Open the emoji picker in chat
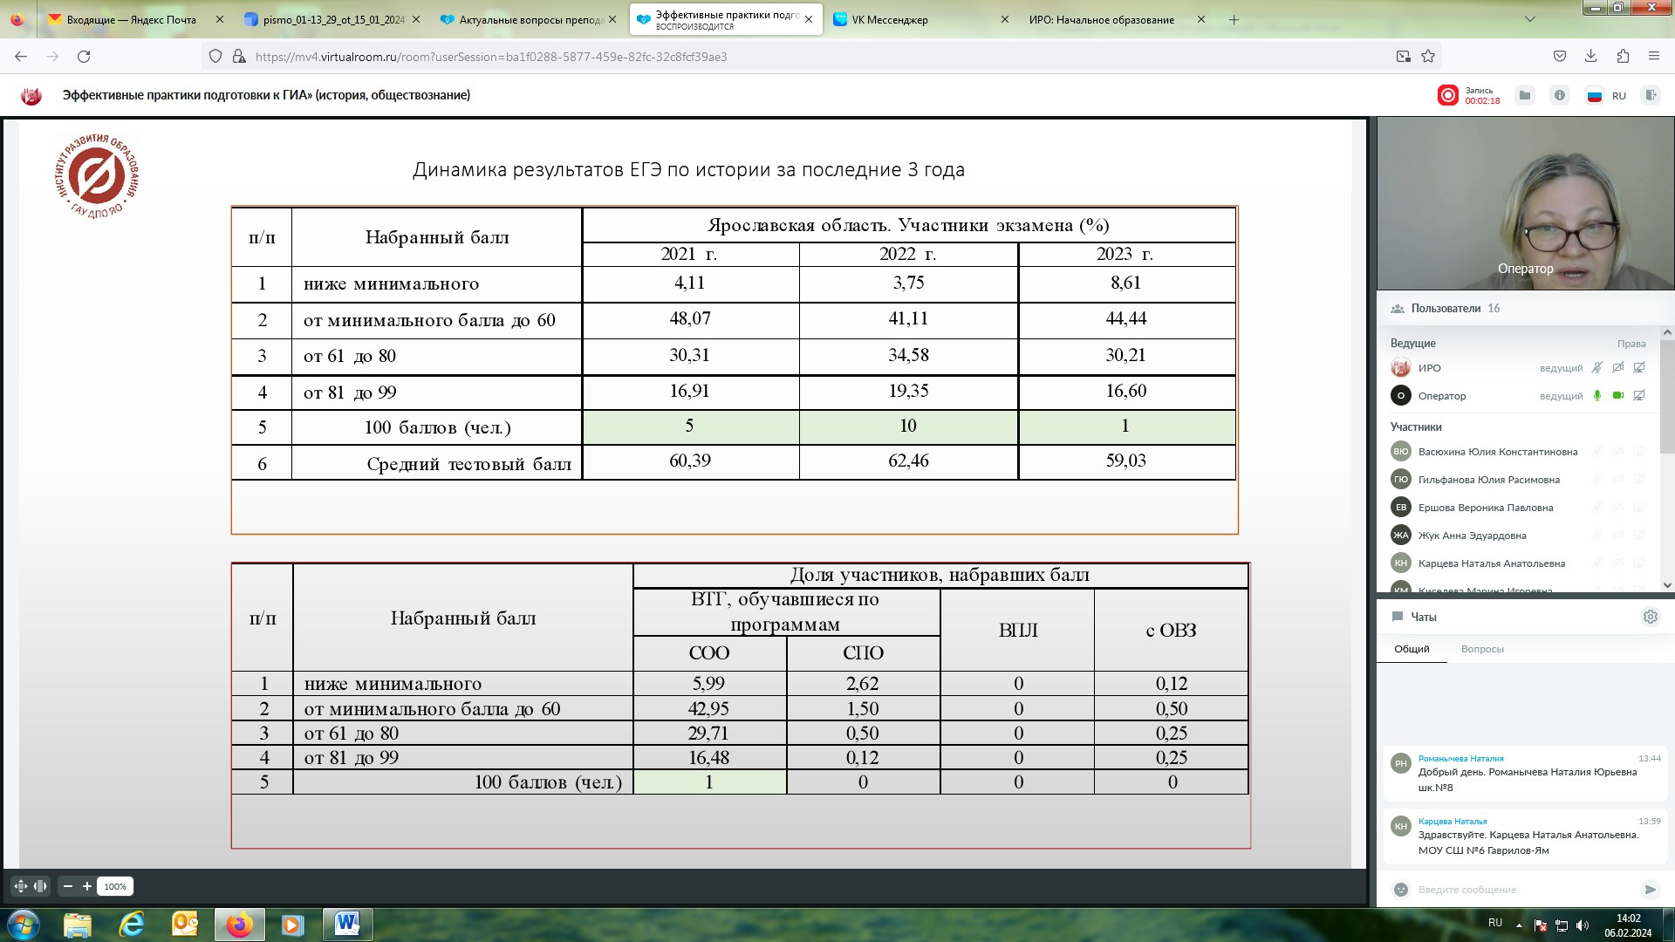Screen dimensions: 1675x942 1401,890
